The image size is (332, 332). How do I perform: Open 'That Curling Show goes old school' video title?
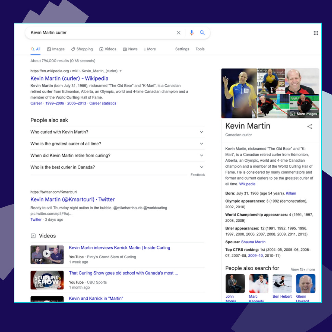tap(123, 273)
